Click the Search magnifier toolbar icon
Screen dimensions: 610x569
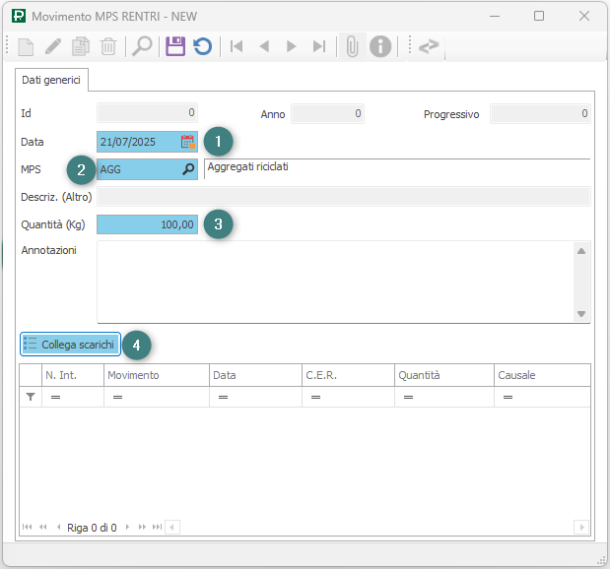pos(142,46)
